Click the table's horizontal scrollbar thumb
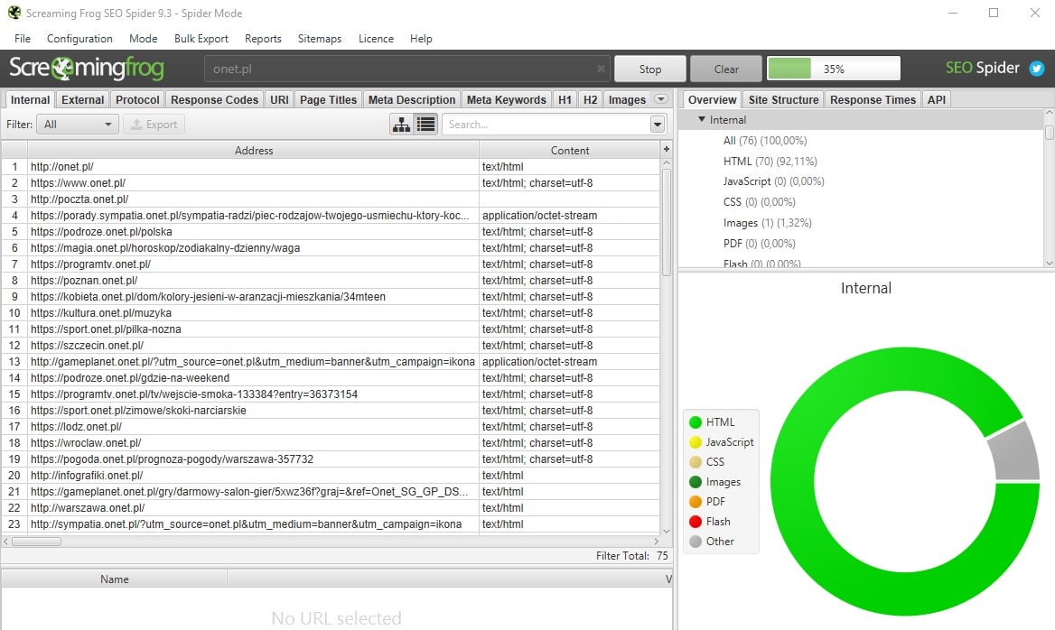This screenshot has height=630, width=1055. (36, 542)
